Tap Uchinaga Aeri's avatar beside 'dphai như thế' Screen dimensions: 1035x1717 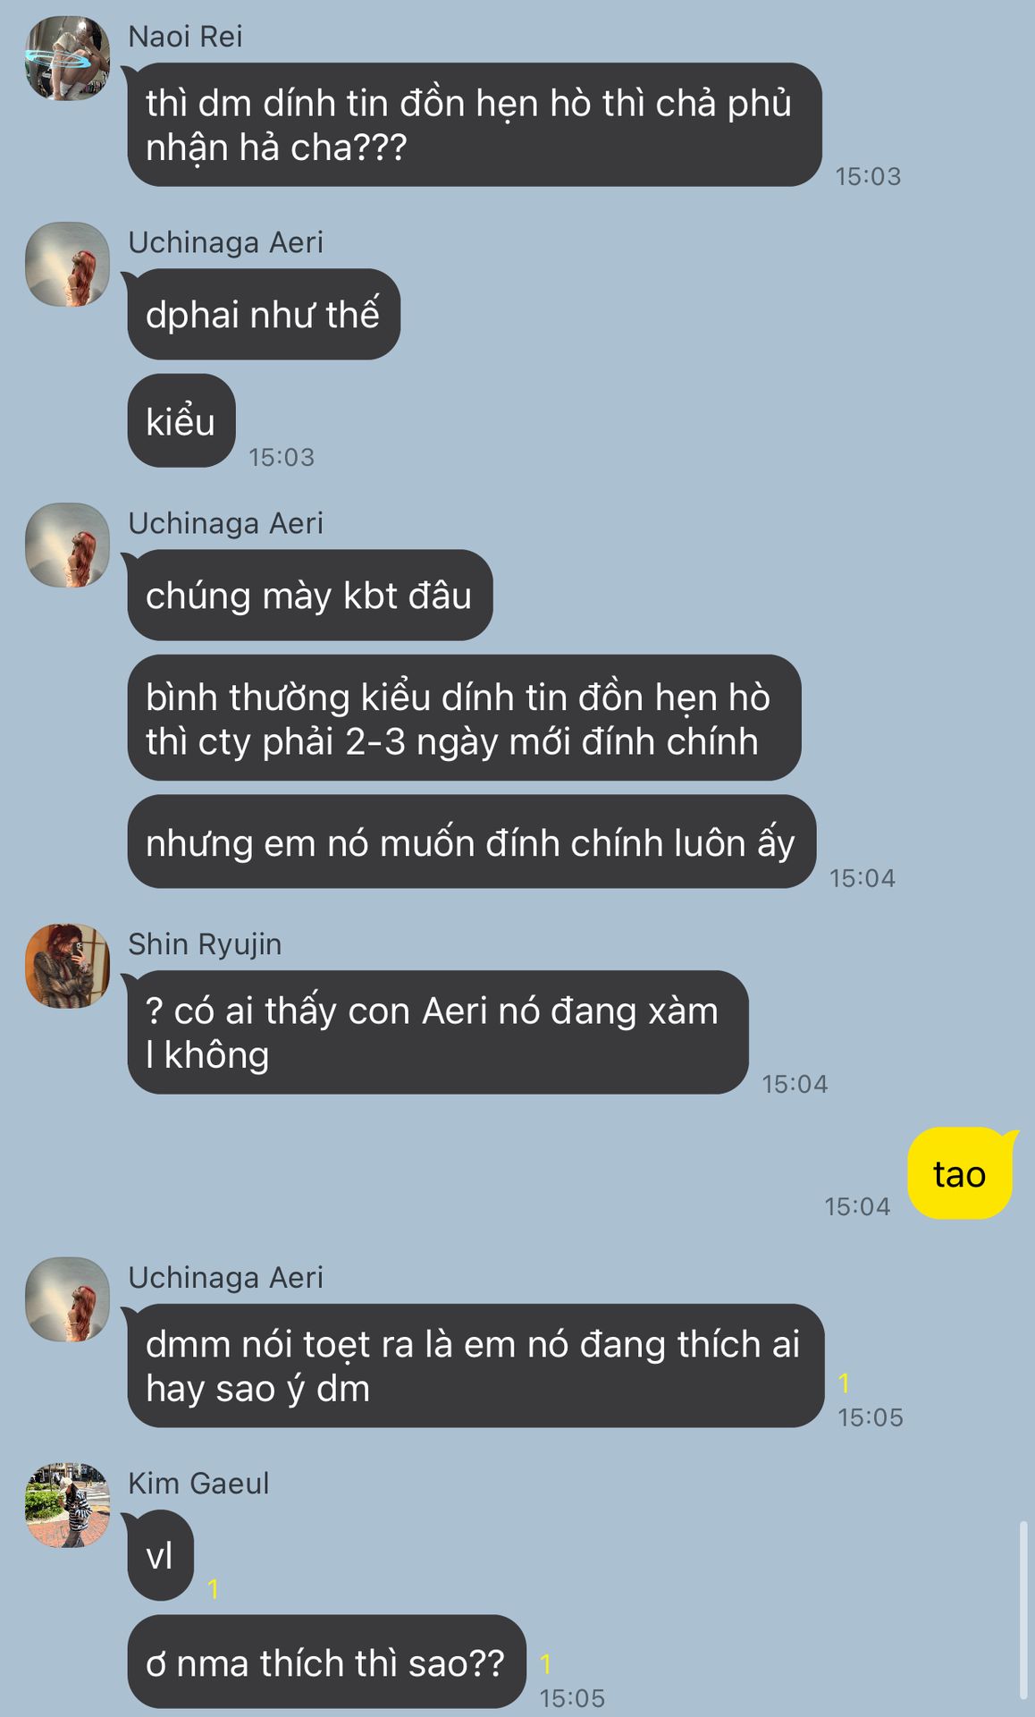point(67,265)
